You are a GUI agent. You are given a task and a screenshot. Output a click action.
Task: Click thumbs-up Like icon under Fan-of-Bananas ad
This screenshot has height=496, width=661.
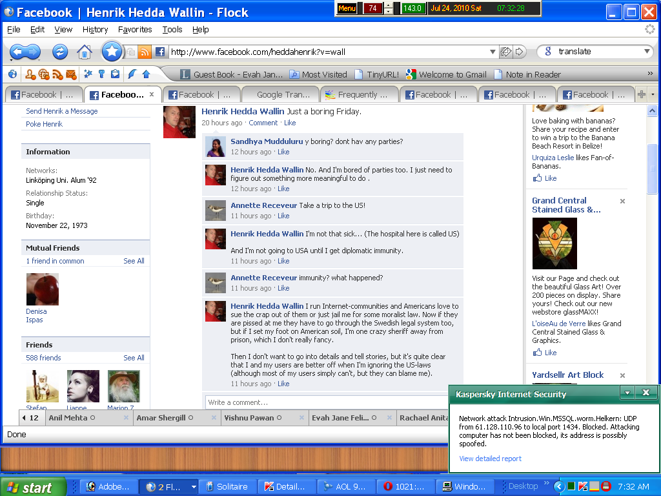tap(537, 178)
